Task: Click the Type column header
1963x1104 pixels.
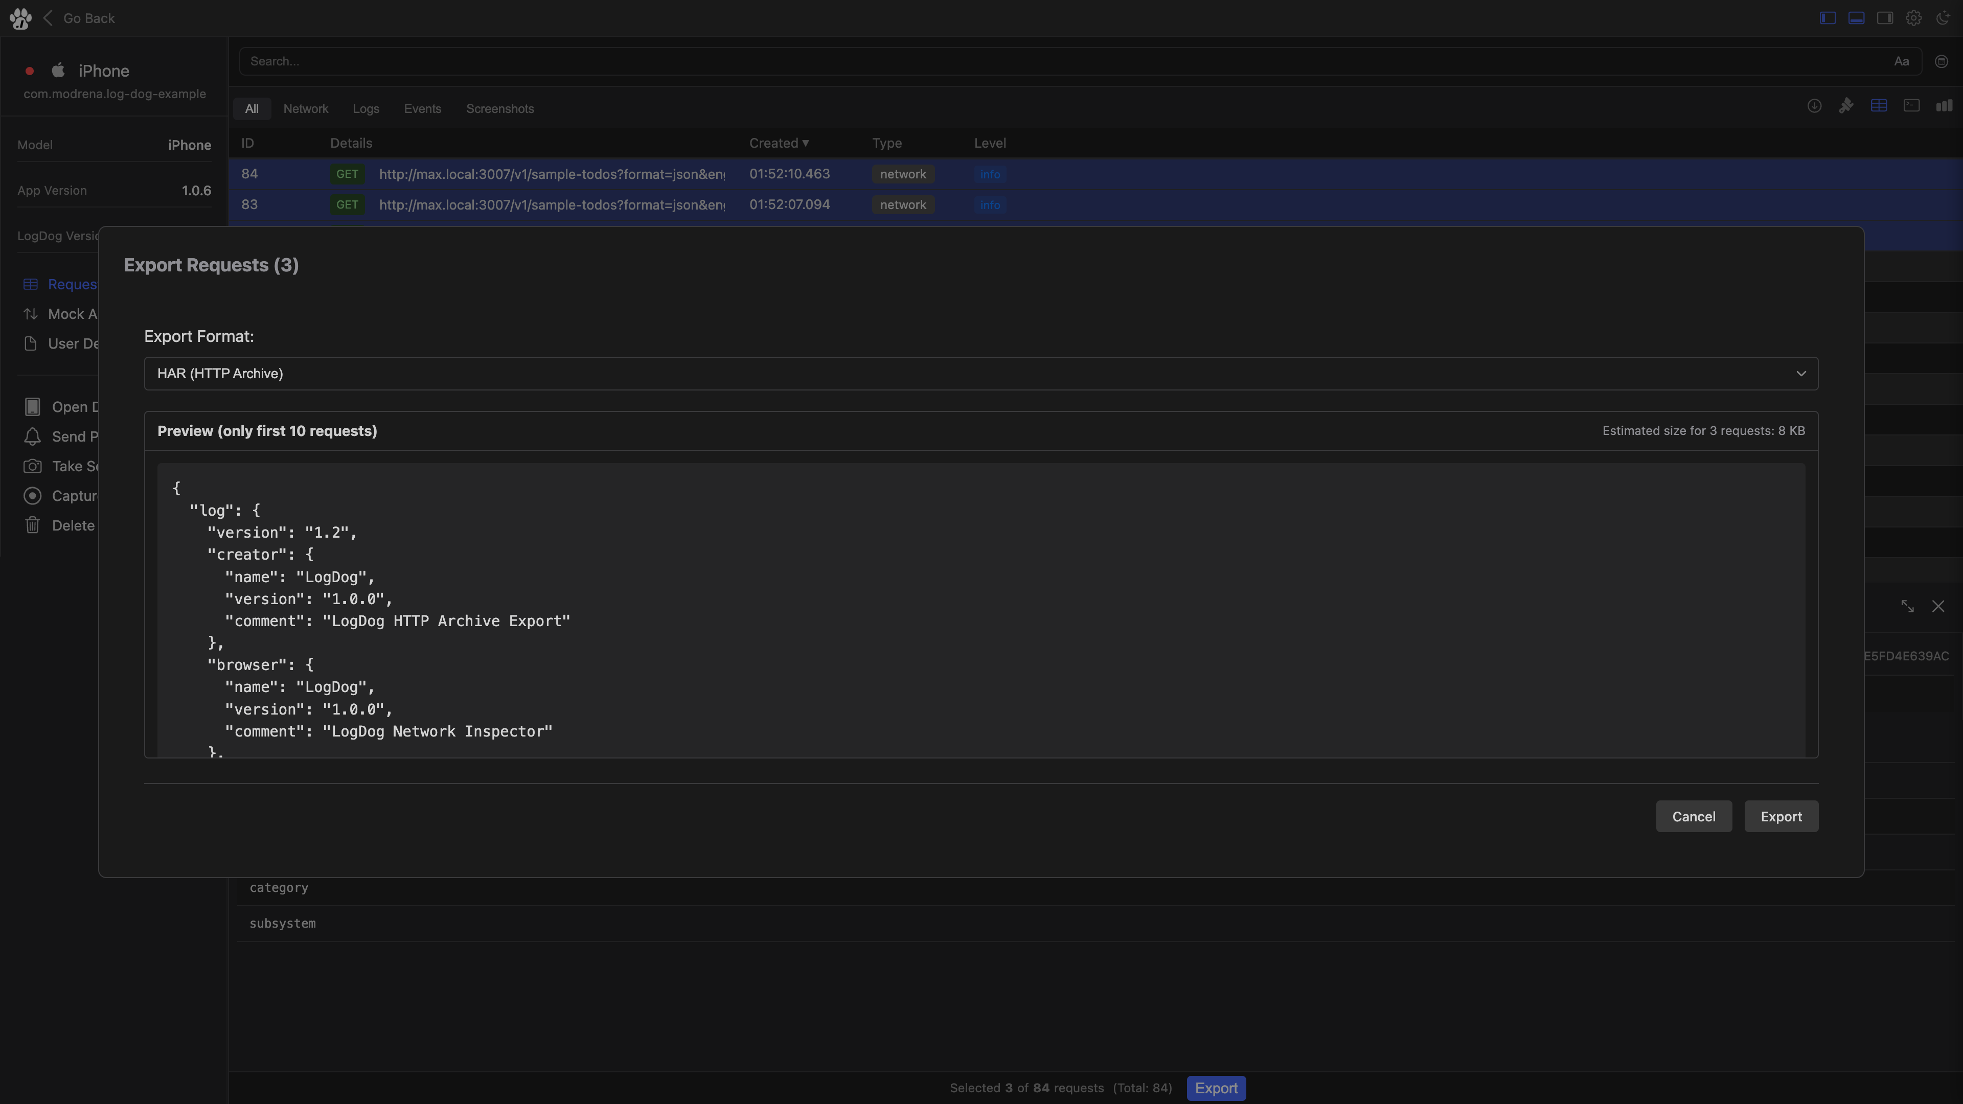Action: tap(887, 143)
